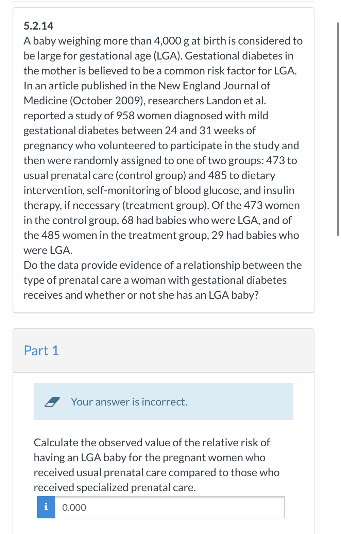Screen dimensions: 341x534
Task: Toggle the Part 1 section open or closed
Action: (x=41, y=350)
